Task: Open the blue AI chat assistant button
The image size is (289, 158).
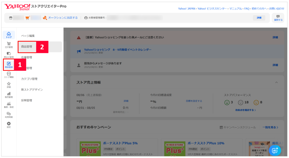Action: click(275, 150)
